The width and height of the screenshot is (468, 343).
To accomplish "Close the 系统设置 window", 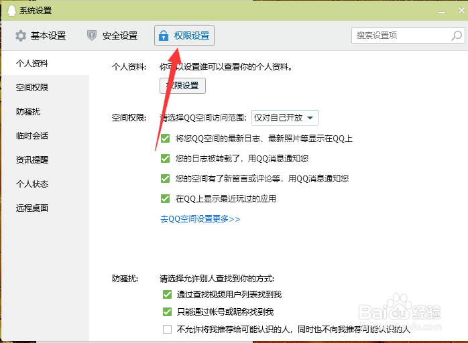I will click(x=461, y=11).
